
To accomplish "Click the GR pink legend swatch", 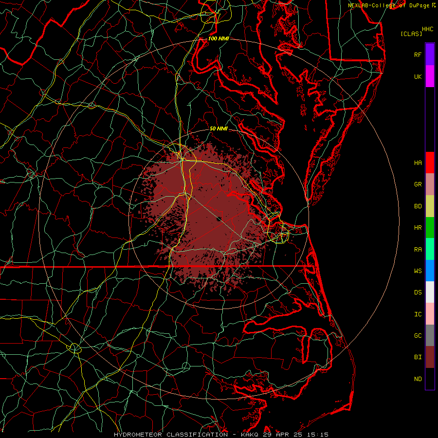I will pyautogui.click(x=430, y=184).
